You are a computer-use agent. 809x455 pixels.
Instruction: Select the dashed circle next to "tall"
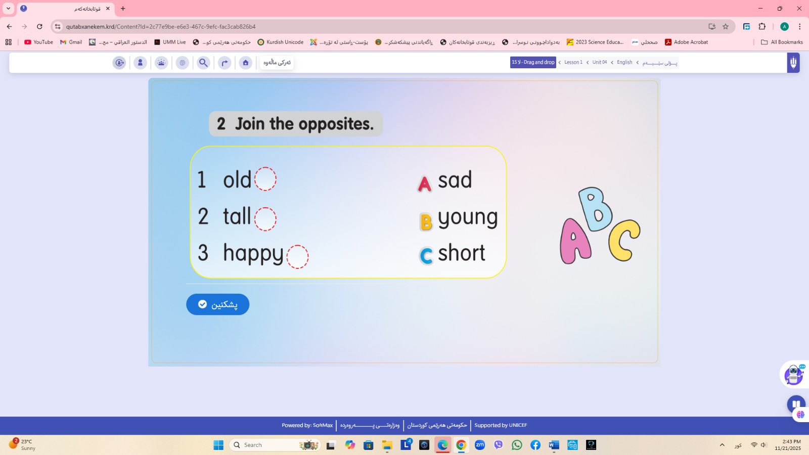click(x=265, y=219)
